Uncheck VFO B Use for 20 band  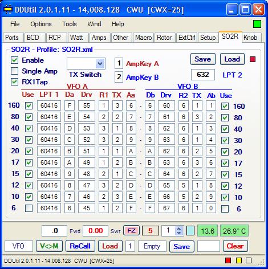[225, 152]
